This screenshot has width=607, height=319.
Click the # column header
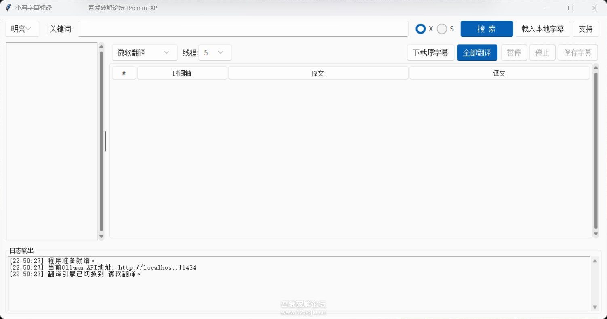[124, 73]
